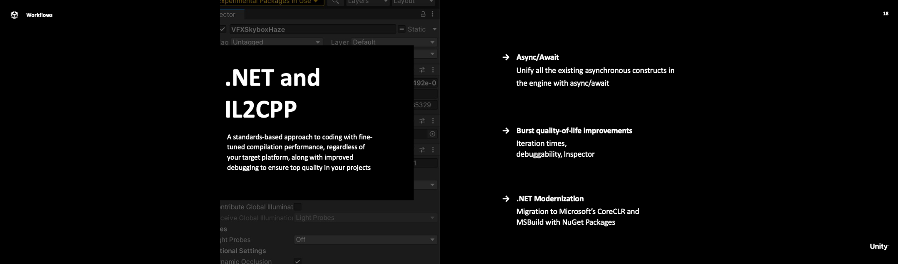Viewport: 898px width, 264px height.
Task: Click the Workflows section label
Action: 39,15
